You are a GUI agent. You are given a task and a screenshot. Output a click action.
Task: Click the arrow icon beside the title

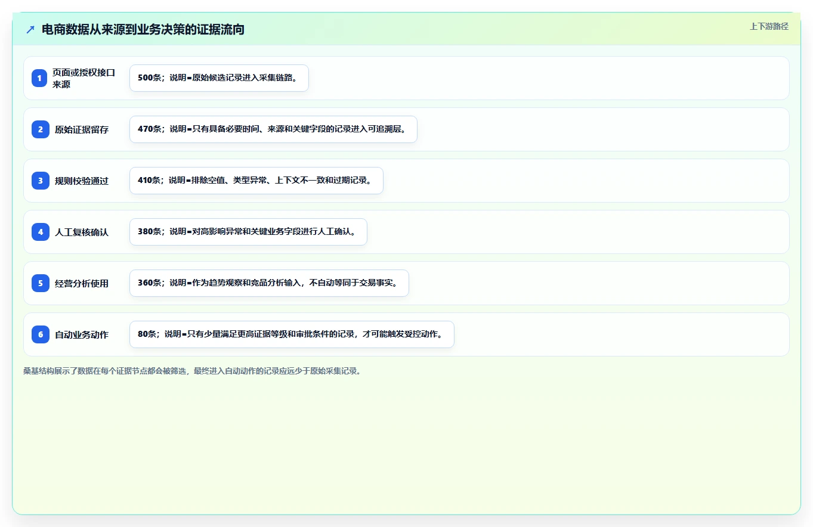tap(30, 30)
